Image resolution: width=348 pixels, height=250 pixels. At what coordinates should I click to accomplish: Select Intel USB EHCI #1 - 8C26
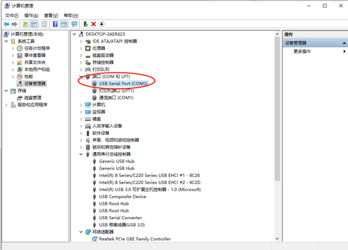pos(150,175)
